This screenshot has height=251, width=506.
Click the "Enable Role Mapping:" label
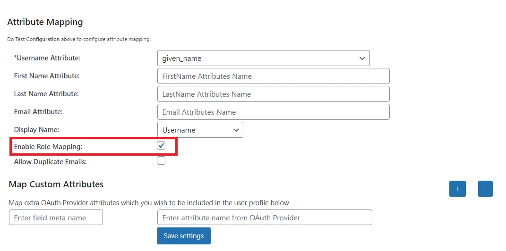(48, 147)
